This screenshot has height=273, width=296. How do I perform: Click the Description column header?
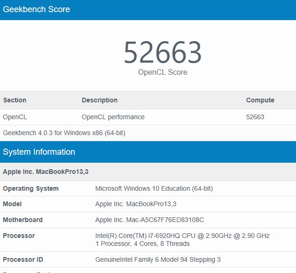(99, 100)
